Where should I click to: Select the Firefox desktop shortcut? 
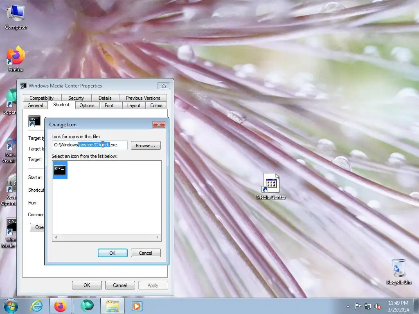click(x=16, y=59)
